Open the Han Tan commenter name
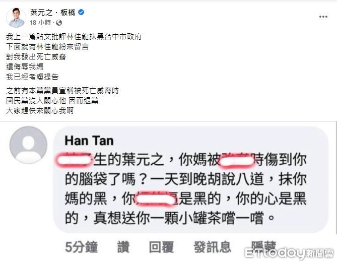 point(89,141)
